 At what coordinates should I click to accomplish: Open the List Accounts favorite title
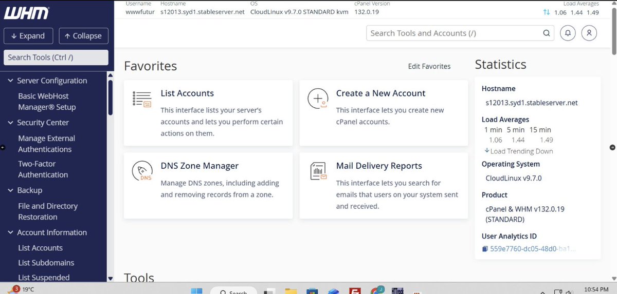point(187,93)
